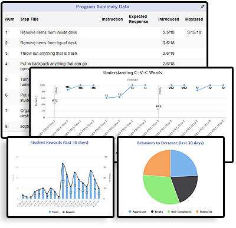Select the row "Remove items from inside desk"
Image resolution: width=236 pixels, height=228 pixels.
[104, 32]
